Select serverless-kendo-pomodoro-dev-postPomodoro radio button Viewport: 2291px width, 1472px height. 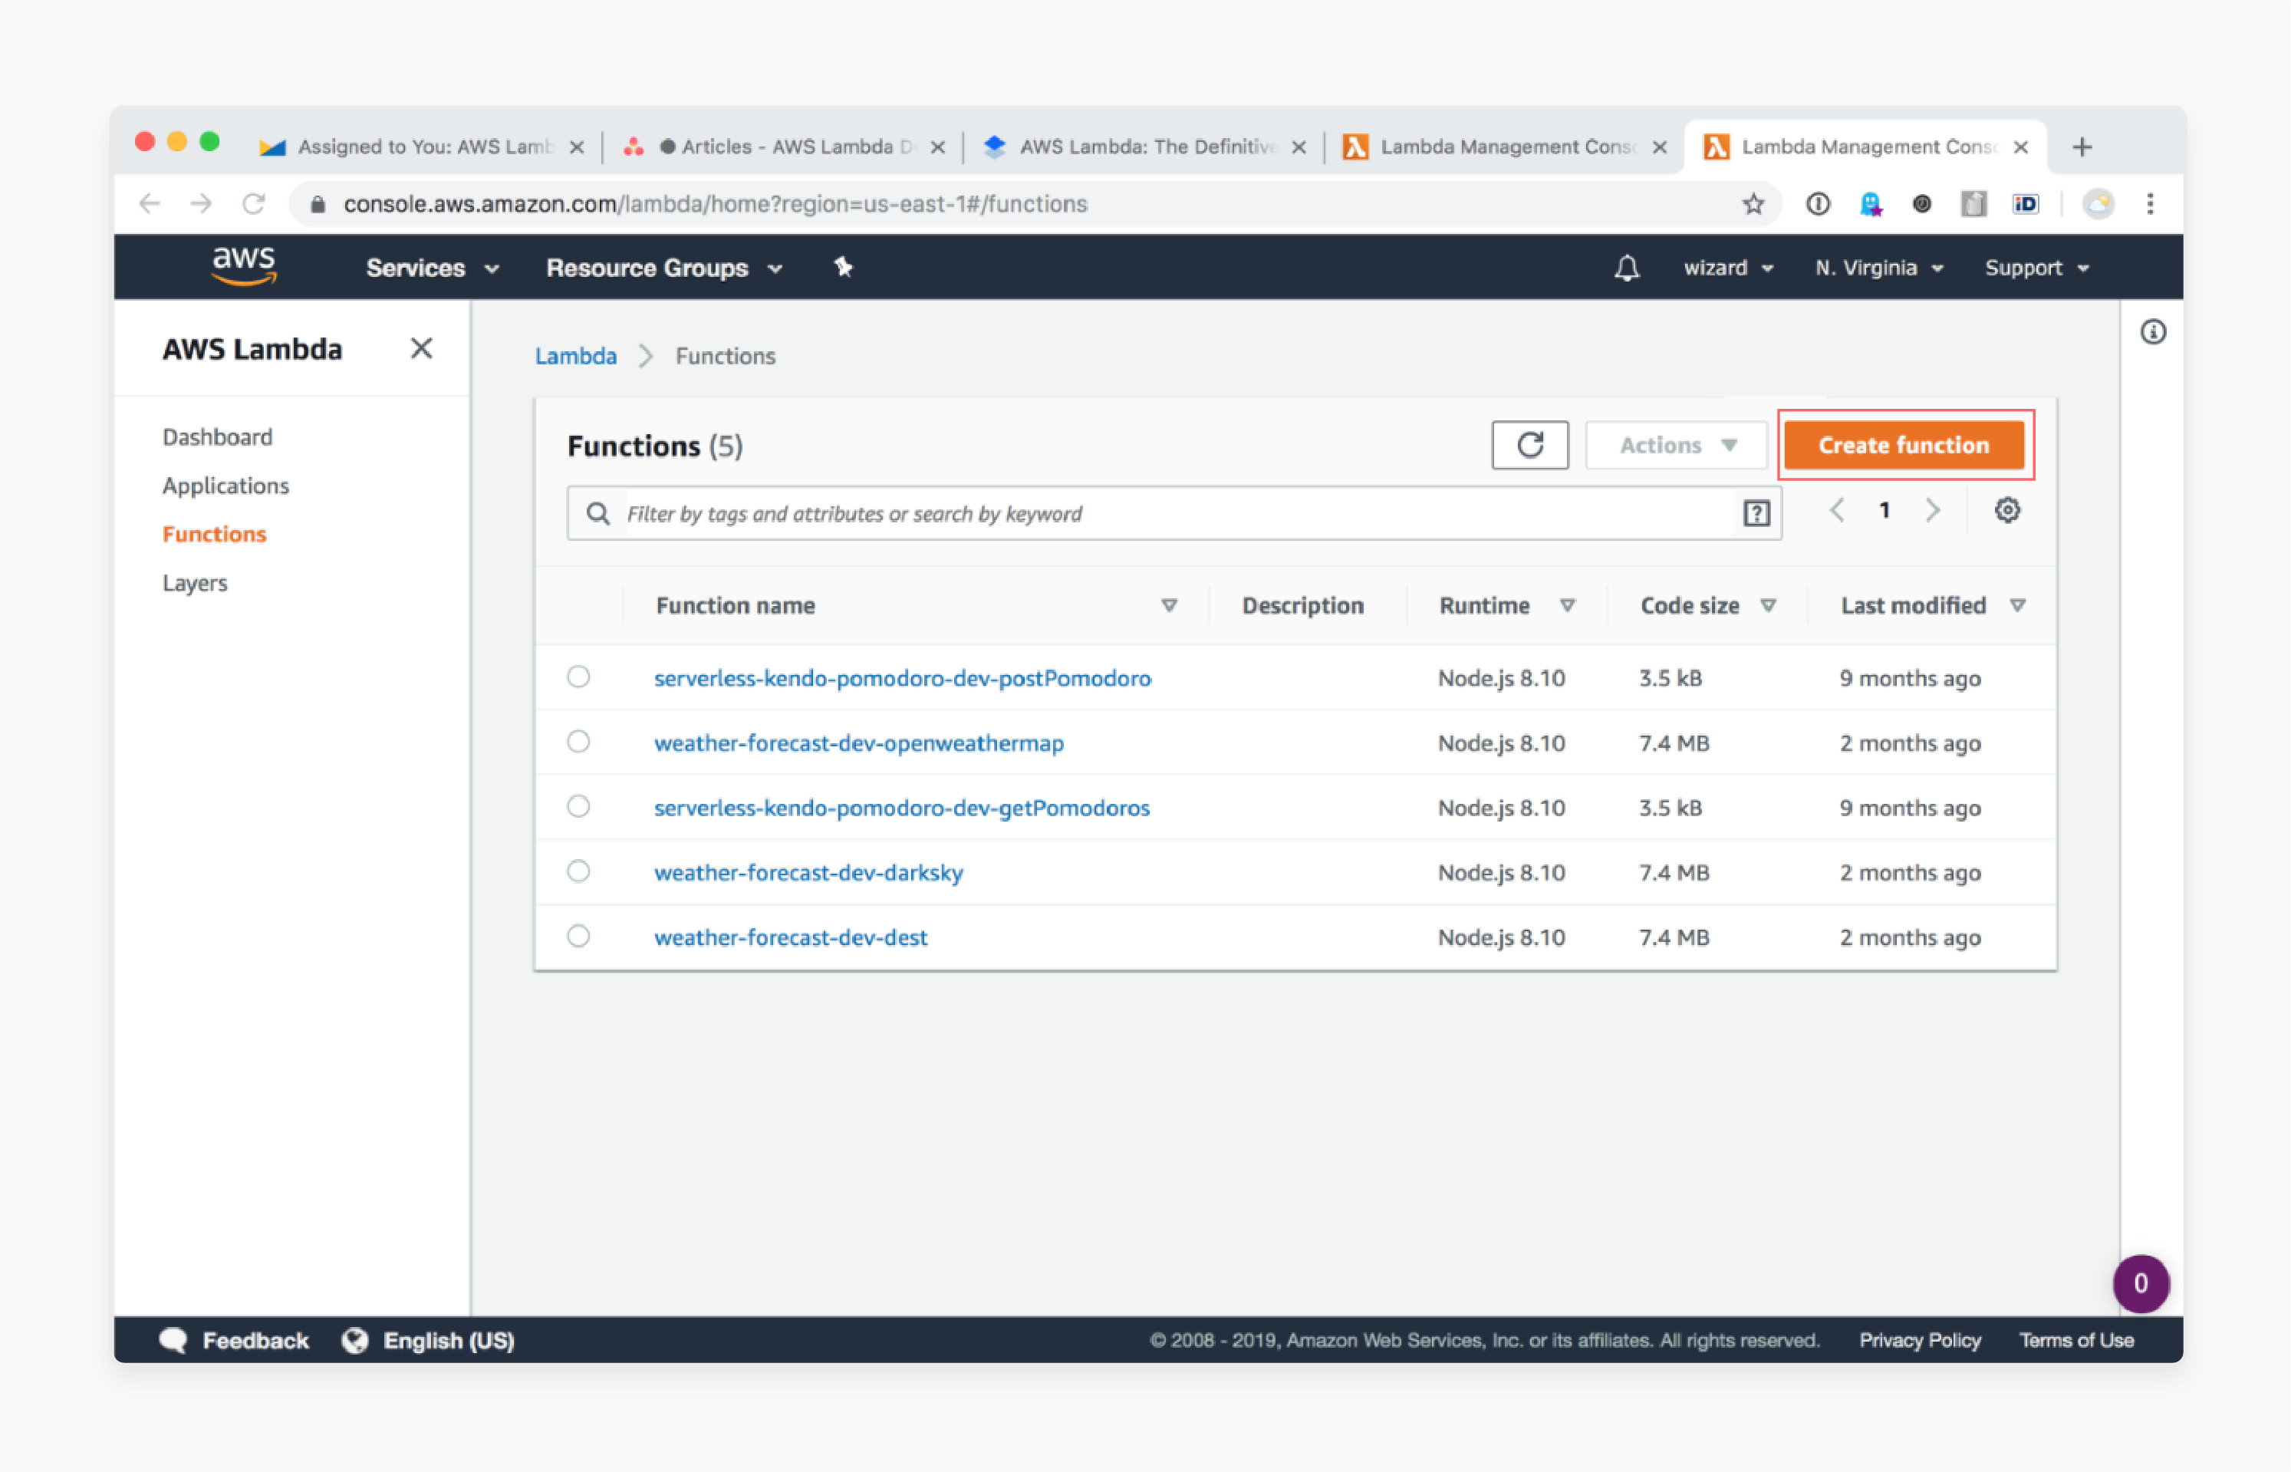pyautogui.click(x=578, y=677)
